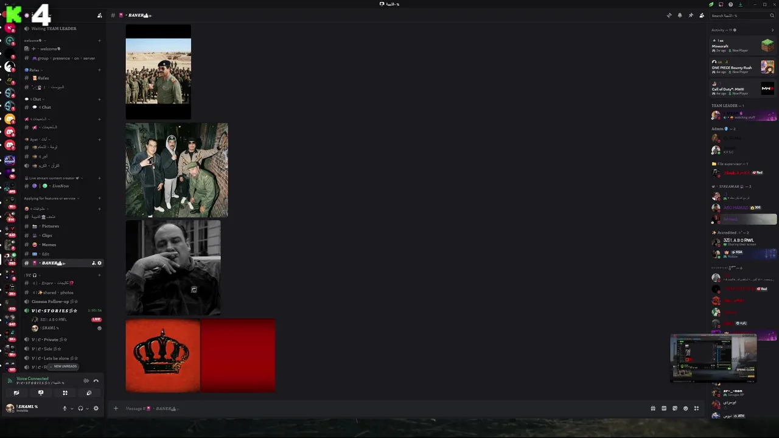Open the Chat text channel
Viewport: 779px width, 438px height.
(x=63, y=107)
